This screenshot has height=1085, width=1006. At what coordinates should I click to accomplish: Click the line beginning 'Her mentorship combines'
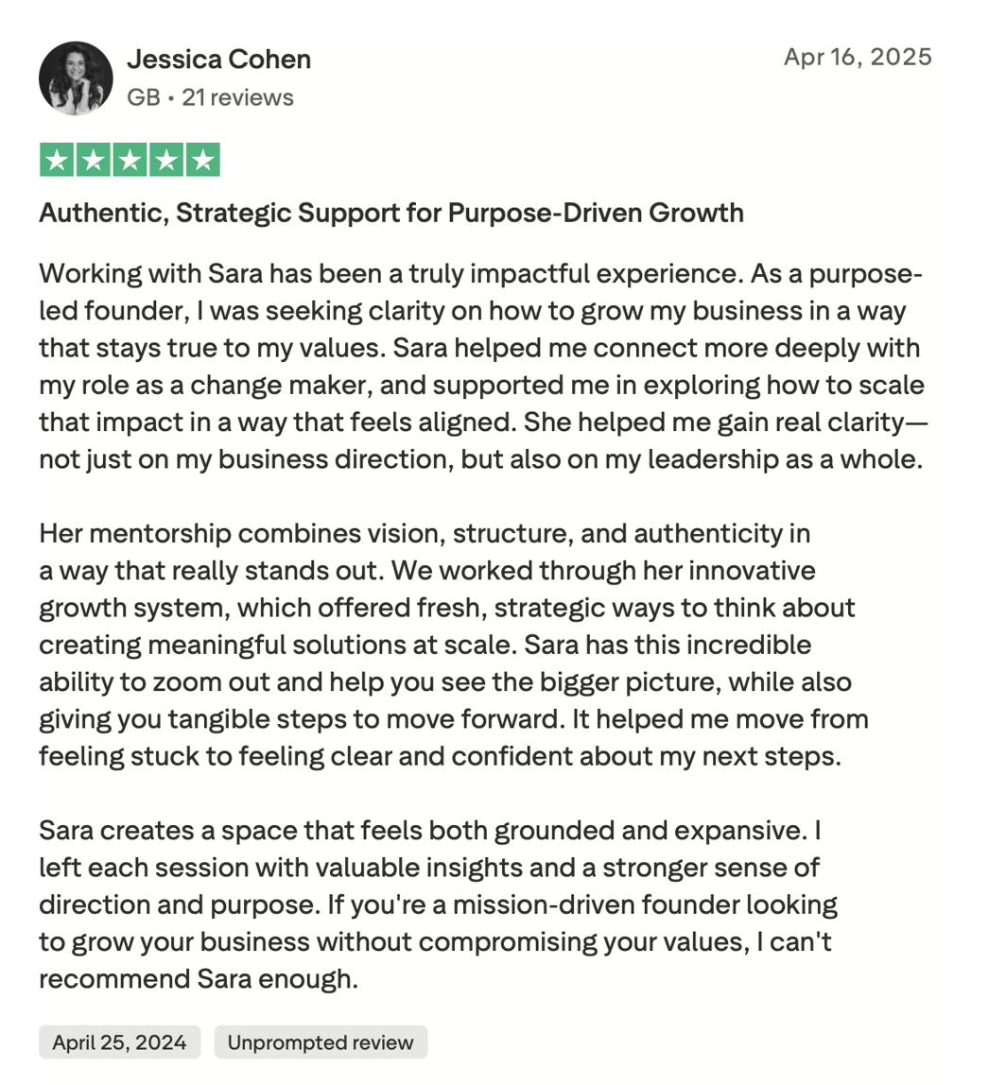pos(425,533)
